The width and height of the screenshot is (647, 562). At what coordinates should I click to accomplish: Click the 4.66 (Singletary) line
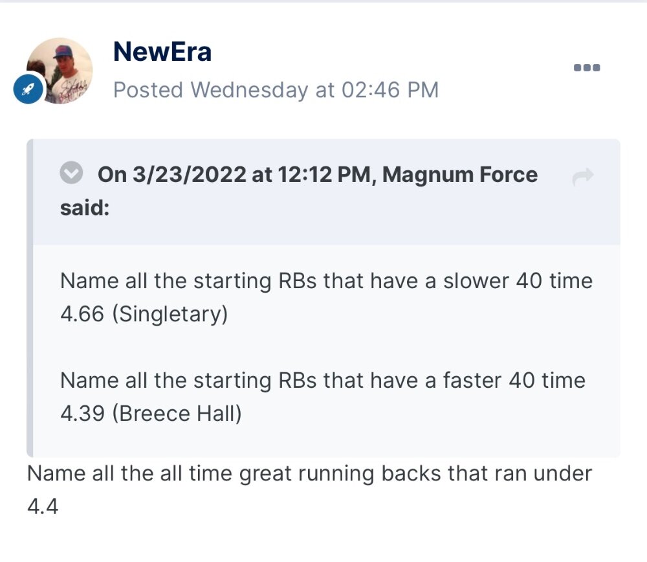point(144,314)
